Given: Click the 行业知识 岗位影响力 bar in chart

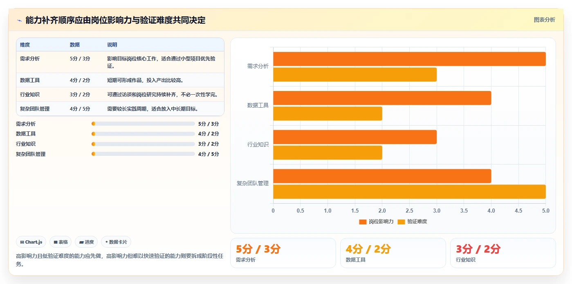Looking at the screenshot, I should 355,137.
